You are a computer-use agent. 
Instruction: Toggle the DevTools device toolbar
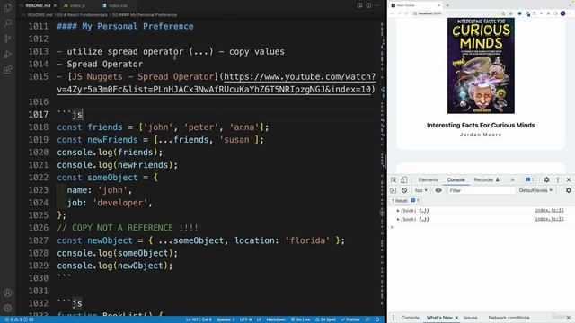(403, 179)
